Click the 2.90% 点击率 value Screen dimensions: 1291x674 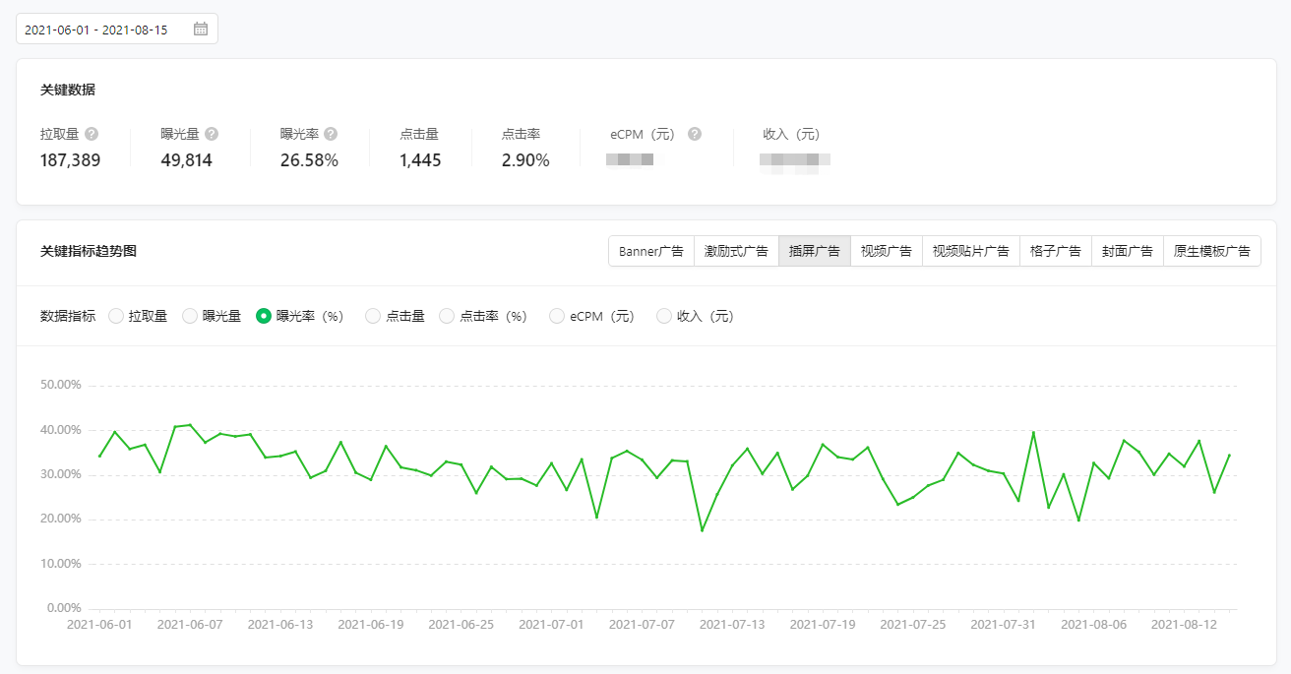(525, 160)
